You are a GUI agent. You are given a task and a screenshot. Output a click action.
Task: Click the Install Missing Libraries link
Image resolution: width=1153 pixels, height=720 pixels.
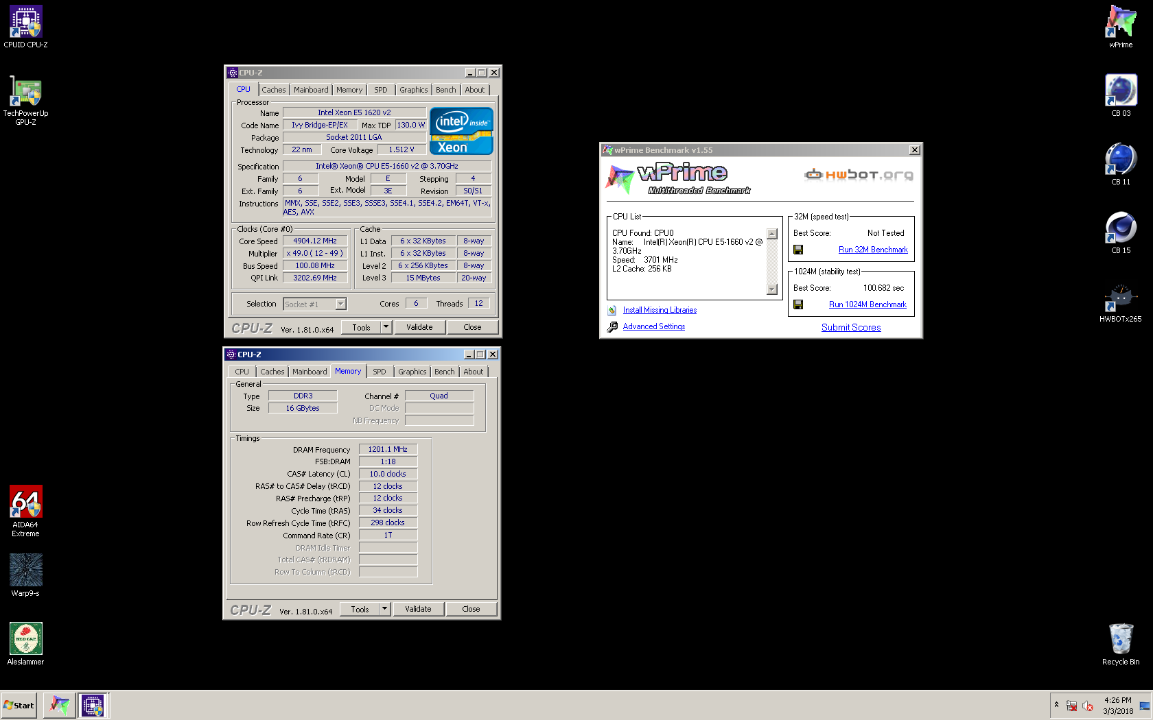660,310
